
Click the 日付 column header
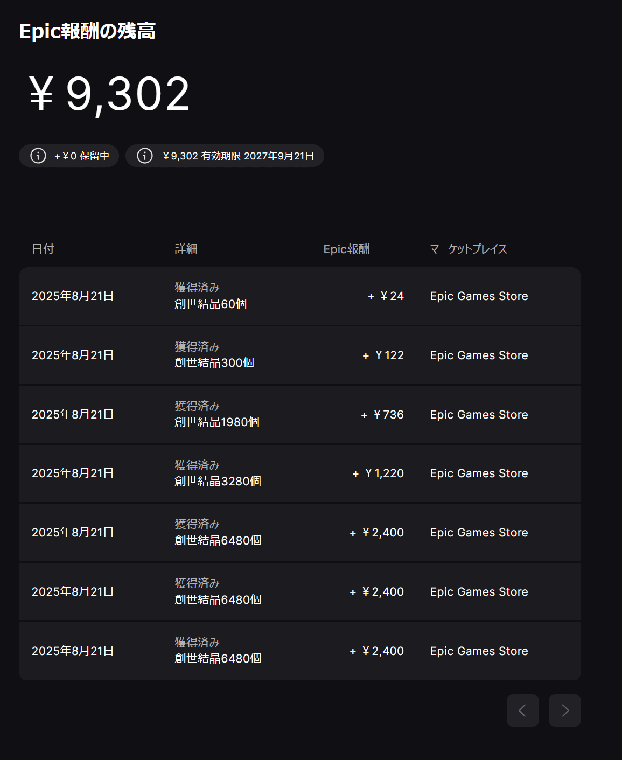(x=43, y=249)
